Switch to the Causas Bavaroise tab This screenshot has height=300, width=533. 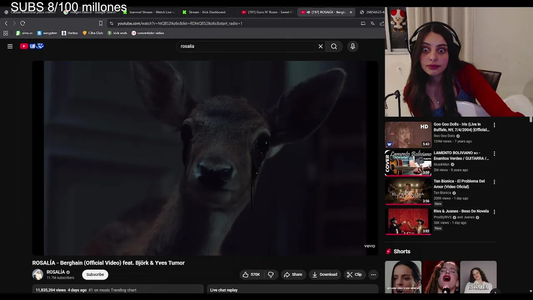[x=30, y=12]
